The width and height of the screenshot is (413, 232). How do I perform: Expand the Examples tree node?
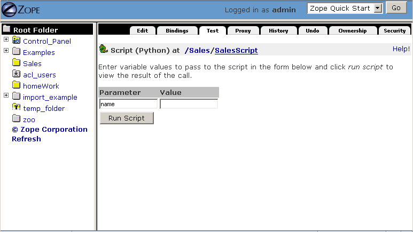pos(6,51)
